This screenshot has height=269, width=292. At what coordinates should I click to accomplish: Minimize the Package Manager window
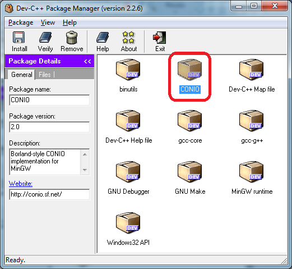click(x=239, y=6)
